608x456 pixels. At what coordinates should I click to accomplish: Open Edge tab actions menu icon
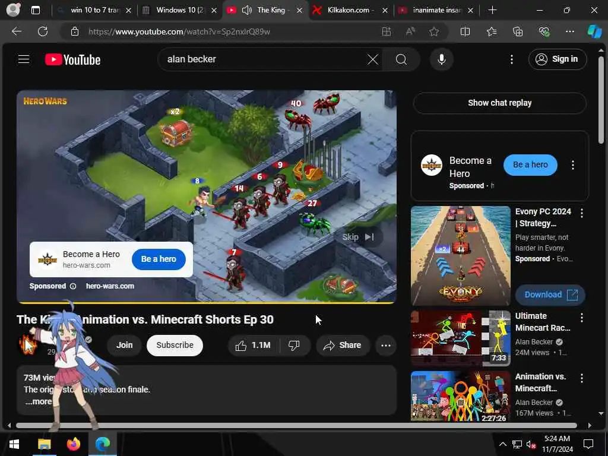35,10
